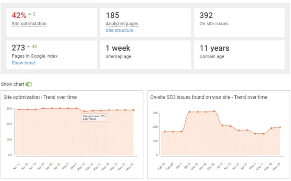This screenshot has width=291, height=181.
Task: Click the 273 Pages in Google index value
Action: [18, 48]
